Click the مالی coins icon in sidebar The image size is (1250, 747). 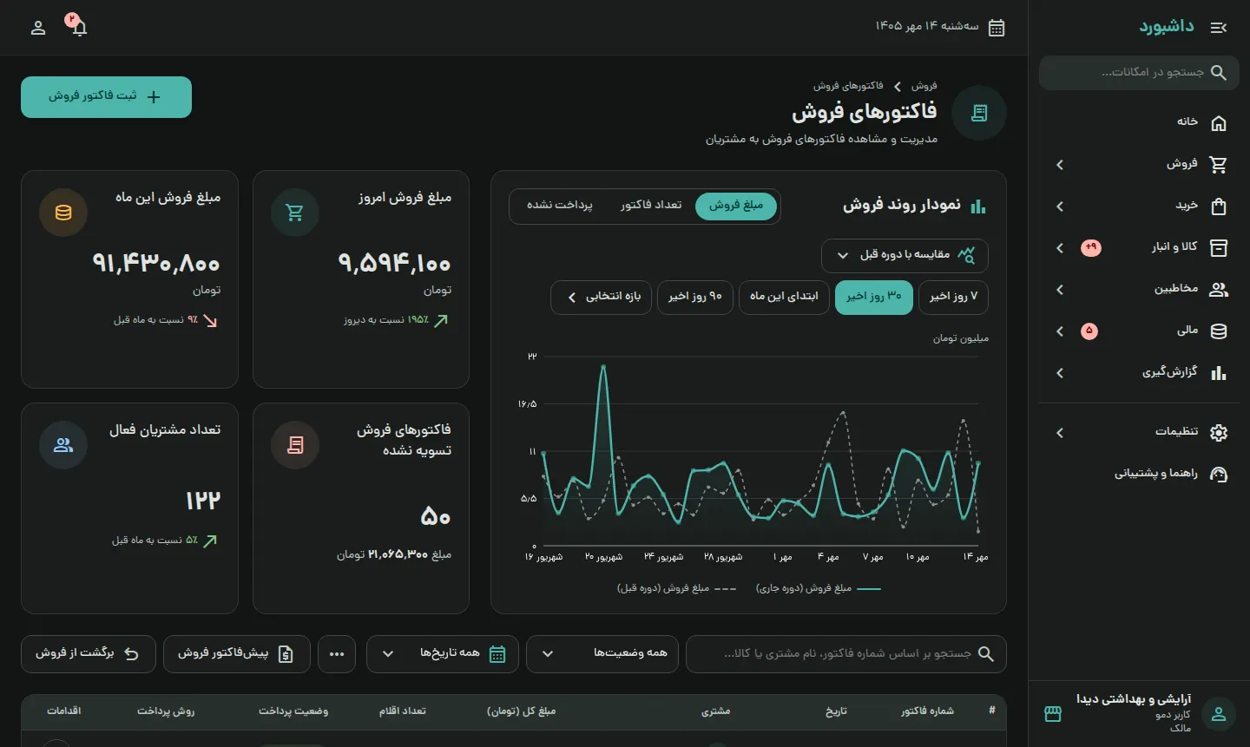tap(1219, 331)
